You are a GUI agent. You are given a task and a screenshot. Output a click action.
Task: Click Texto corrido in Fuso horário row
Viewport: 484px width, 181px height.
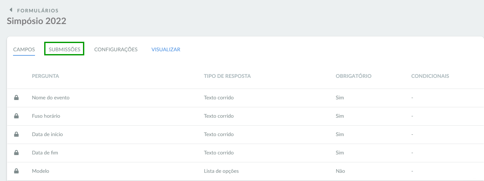point(219,116)
